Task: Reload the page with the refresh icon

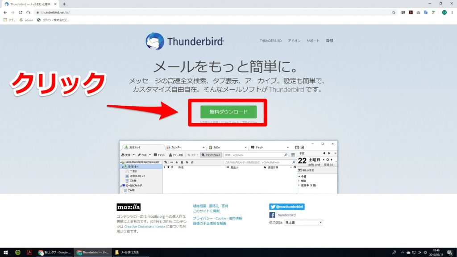Action: [x=21, y=12]
